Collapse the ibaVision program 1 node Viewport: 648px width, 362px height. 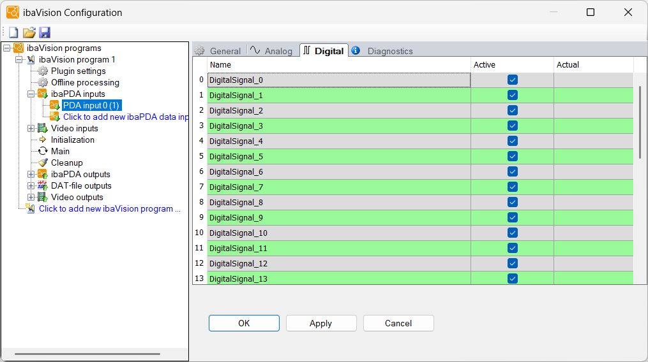pyautogui.click(x=19, y=60)
